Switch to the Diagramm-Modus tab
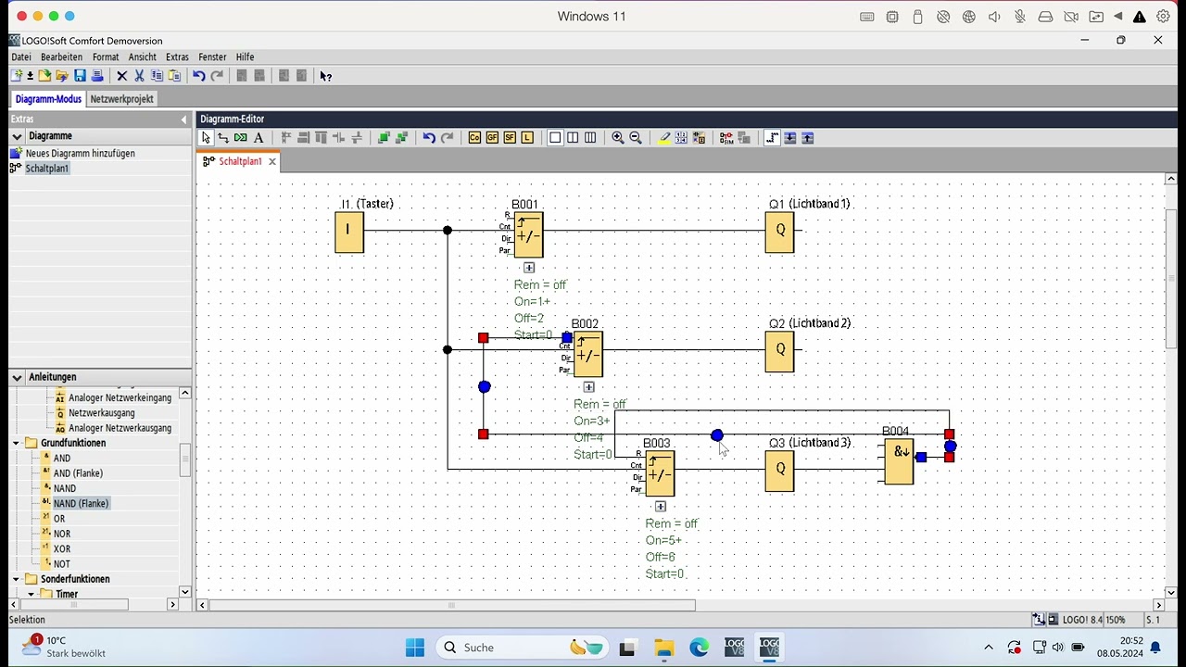1186x667 pixels. [48, 99]
